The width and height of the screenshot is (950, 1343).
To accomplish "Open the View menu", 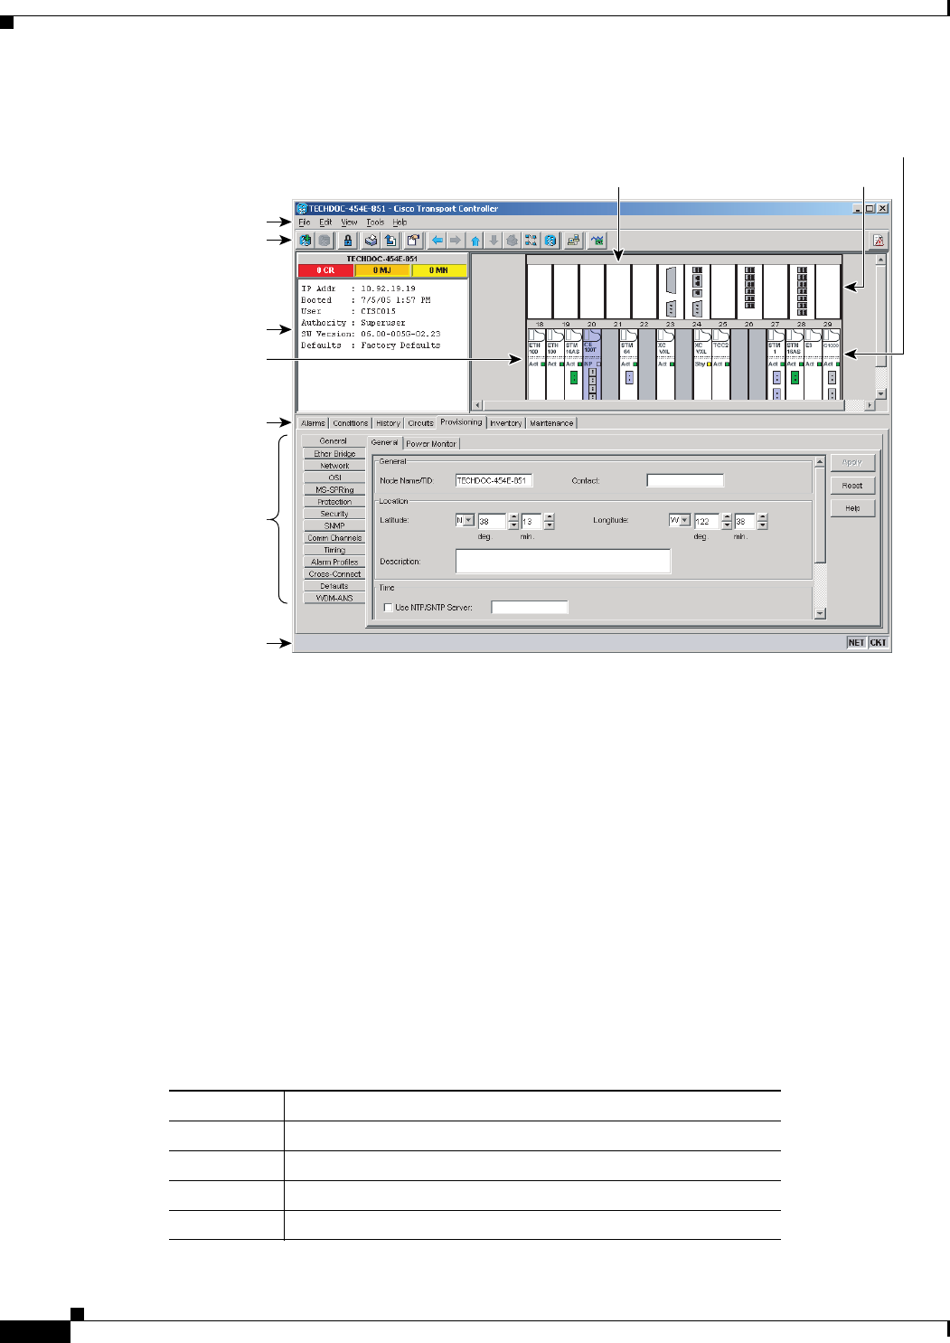I will (x=349, y=222).
